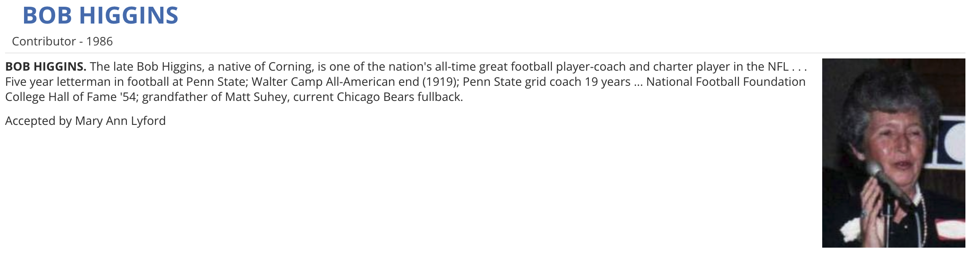Viewport: 973px width, 259px height.
Task: Click the year (1919) in the bio
Action: (440, 82)
